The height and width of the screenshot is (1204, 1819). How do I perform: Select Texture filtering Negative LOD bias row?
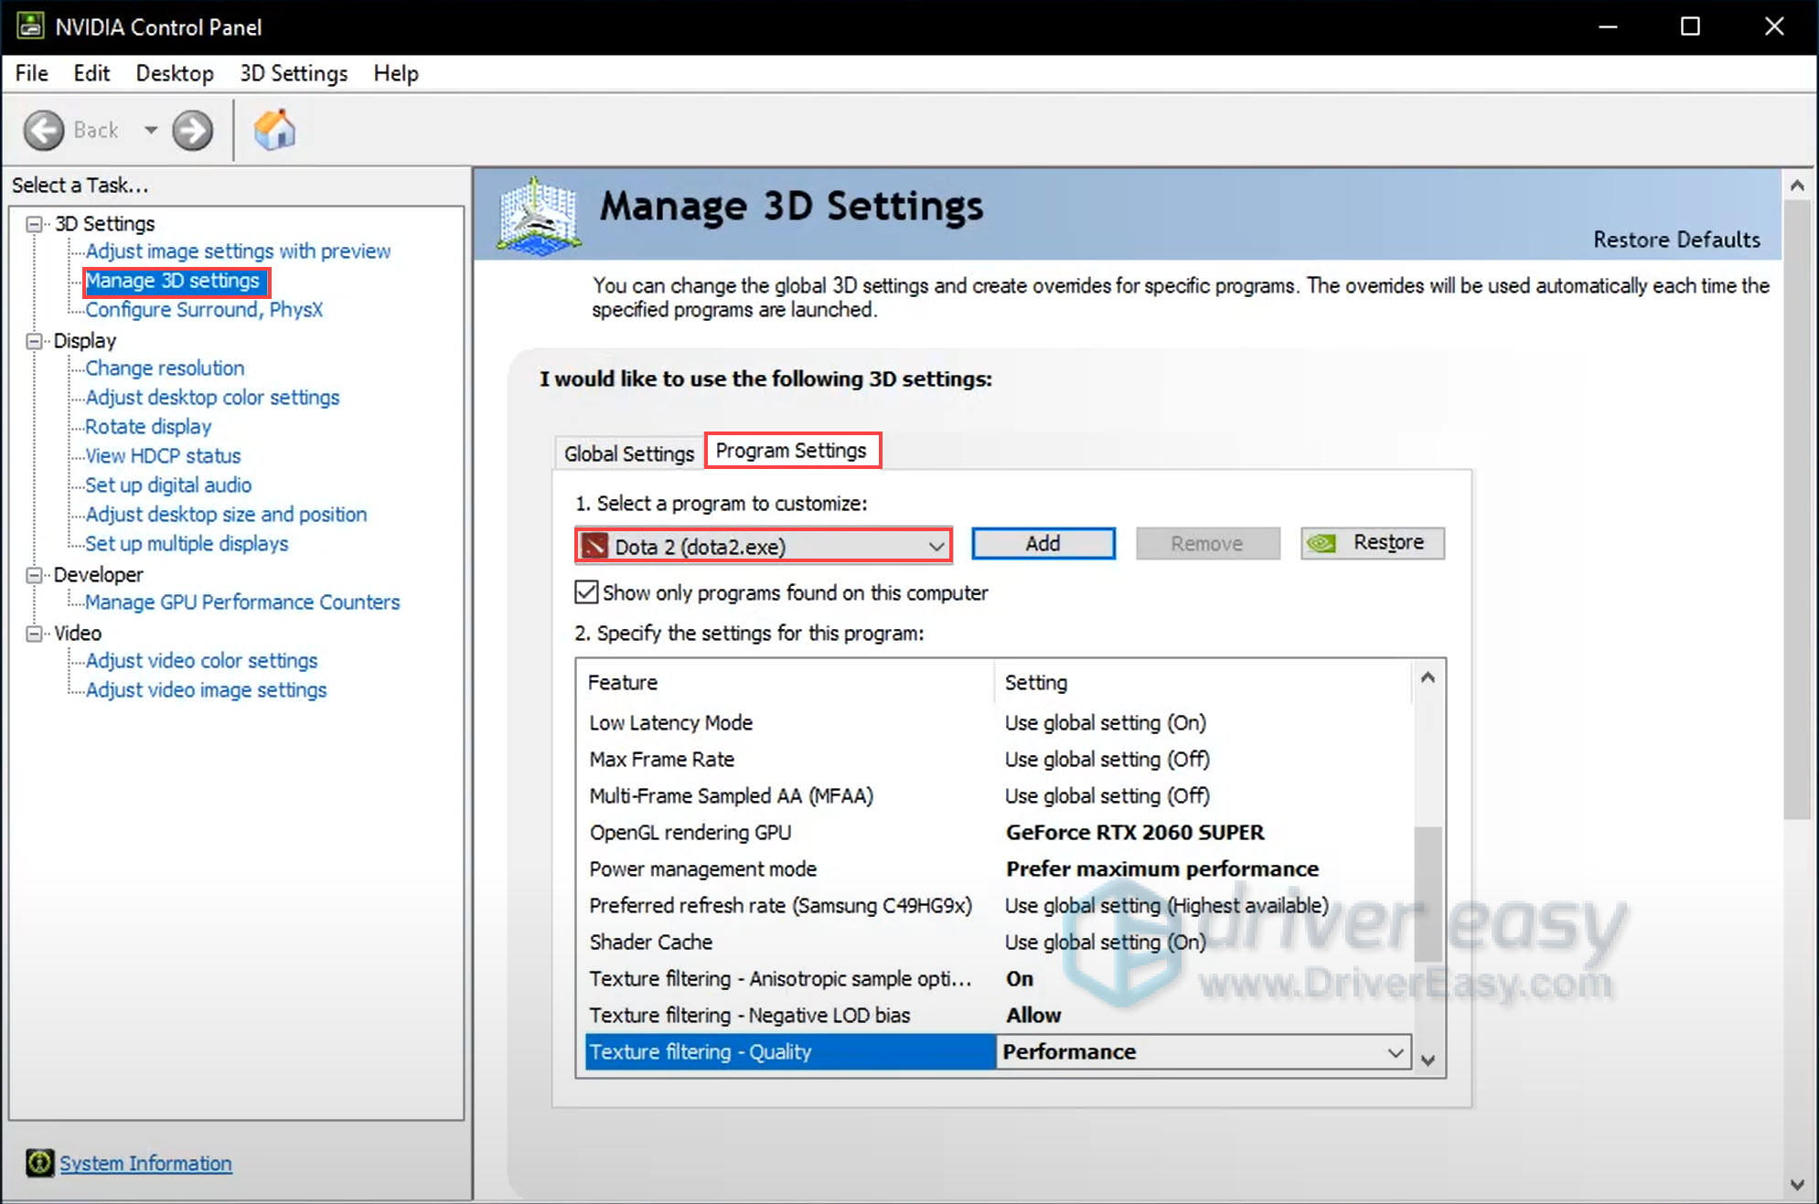998,1015
